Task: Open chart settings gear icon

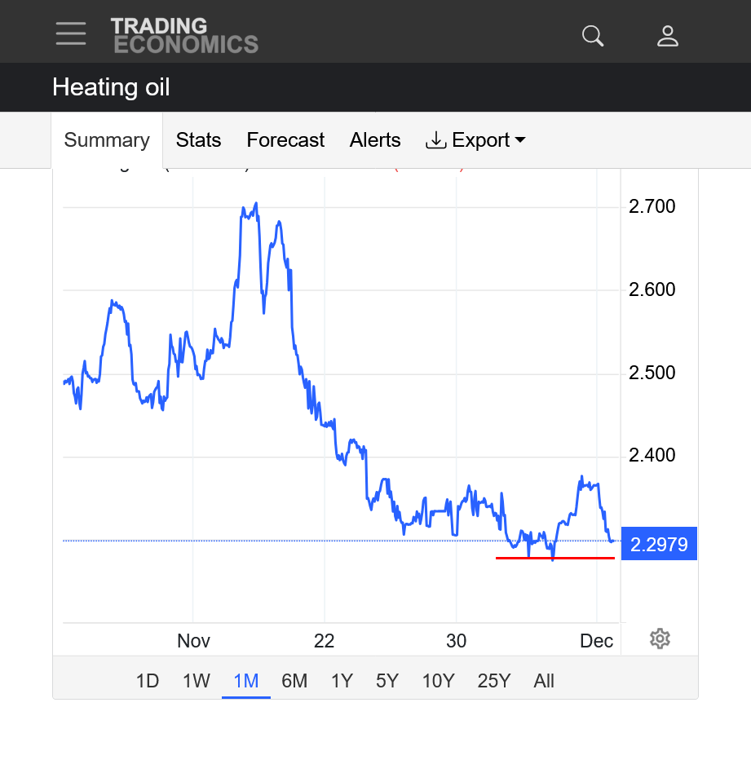Action: pos(660,638)
